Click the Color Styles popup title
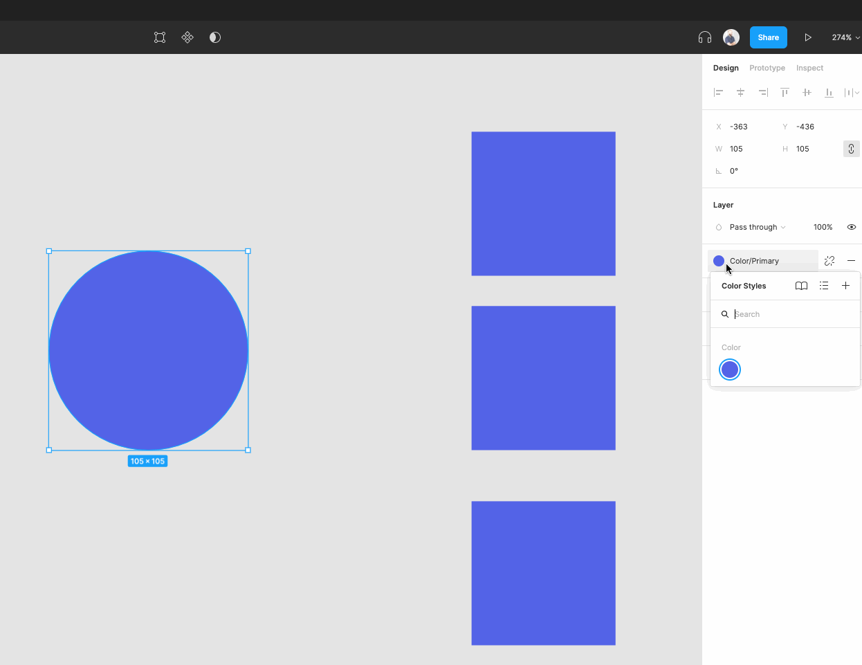The image size is (862, 665). point(744,286)
